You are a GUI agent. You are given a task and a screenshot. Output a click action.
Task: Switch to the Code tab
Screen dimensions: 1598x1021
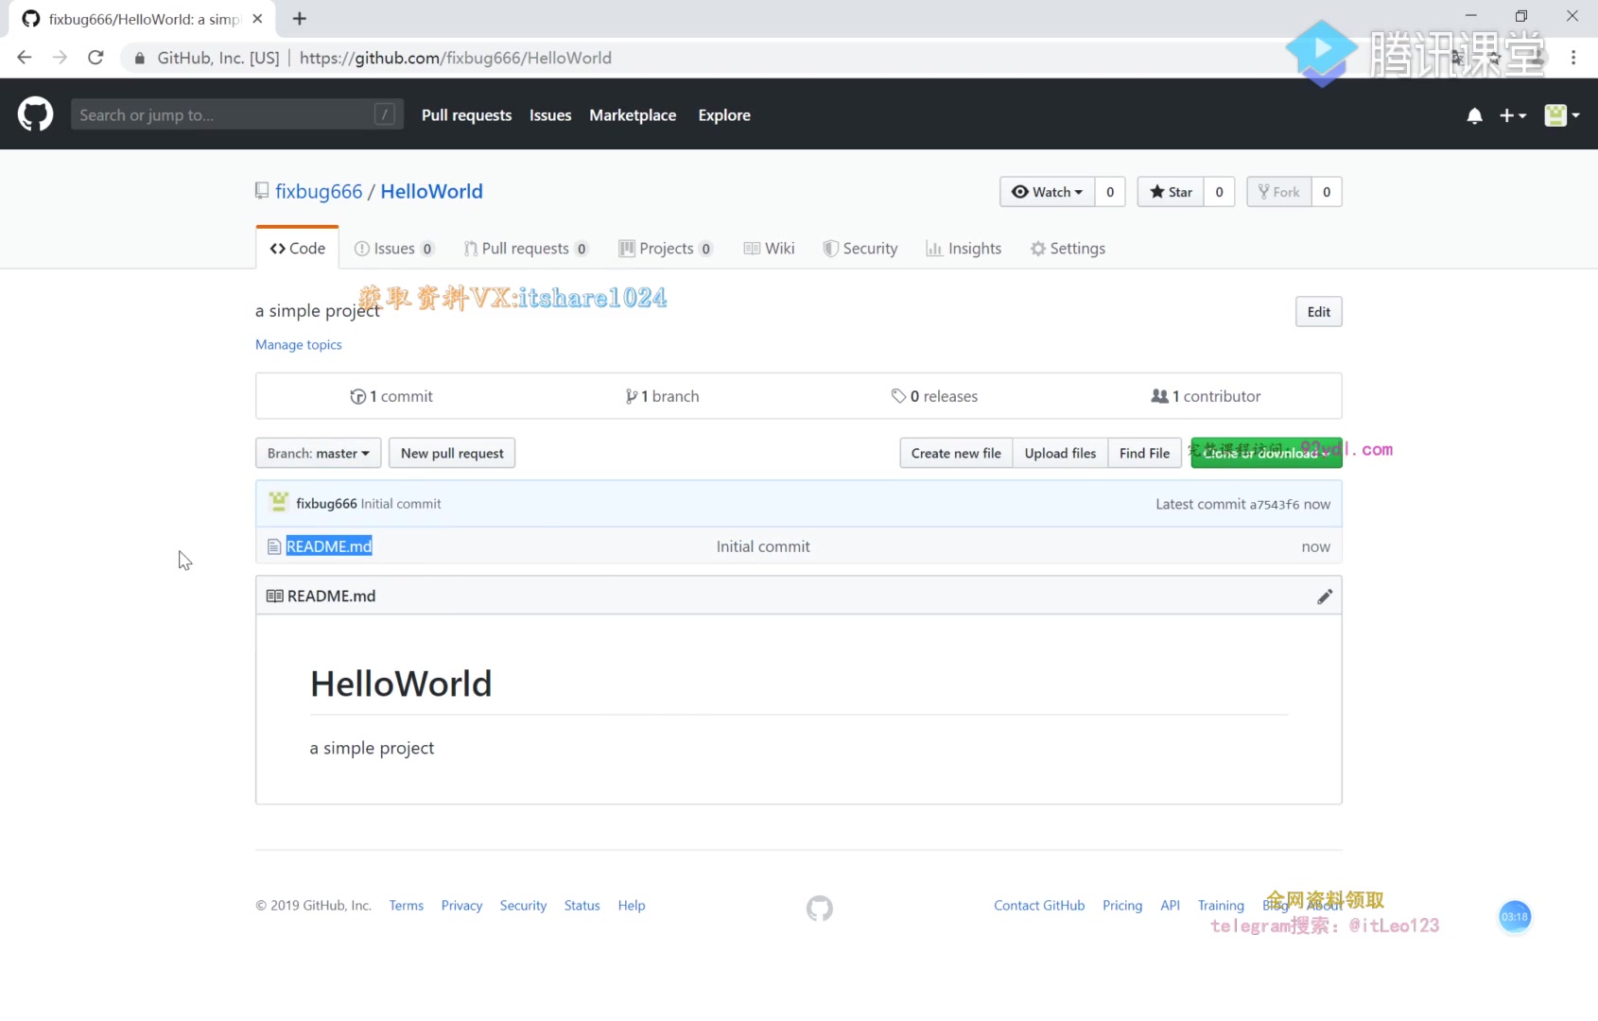(x=298, y=249)
